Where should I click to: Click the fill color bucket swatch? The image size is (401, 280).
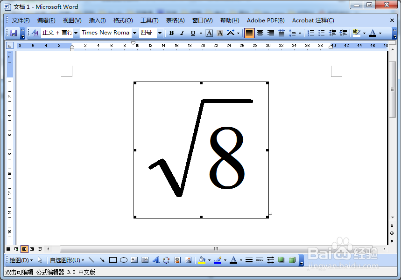(x=202, y=260)
